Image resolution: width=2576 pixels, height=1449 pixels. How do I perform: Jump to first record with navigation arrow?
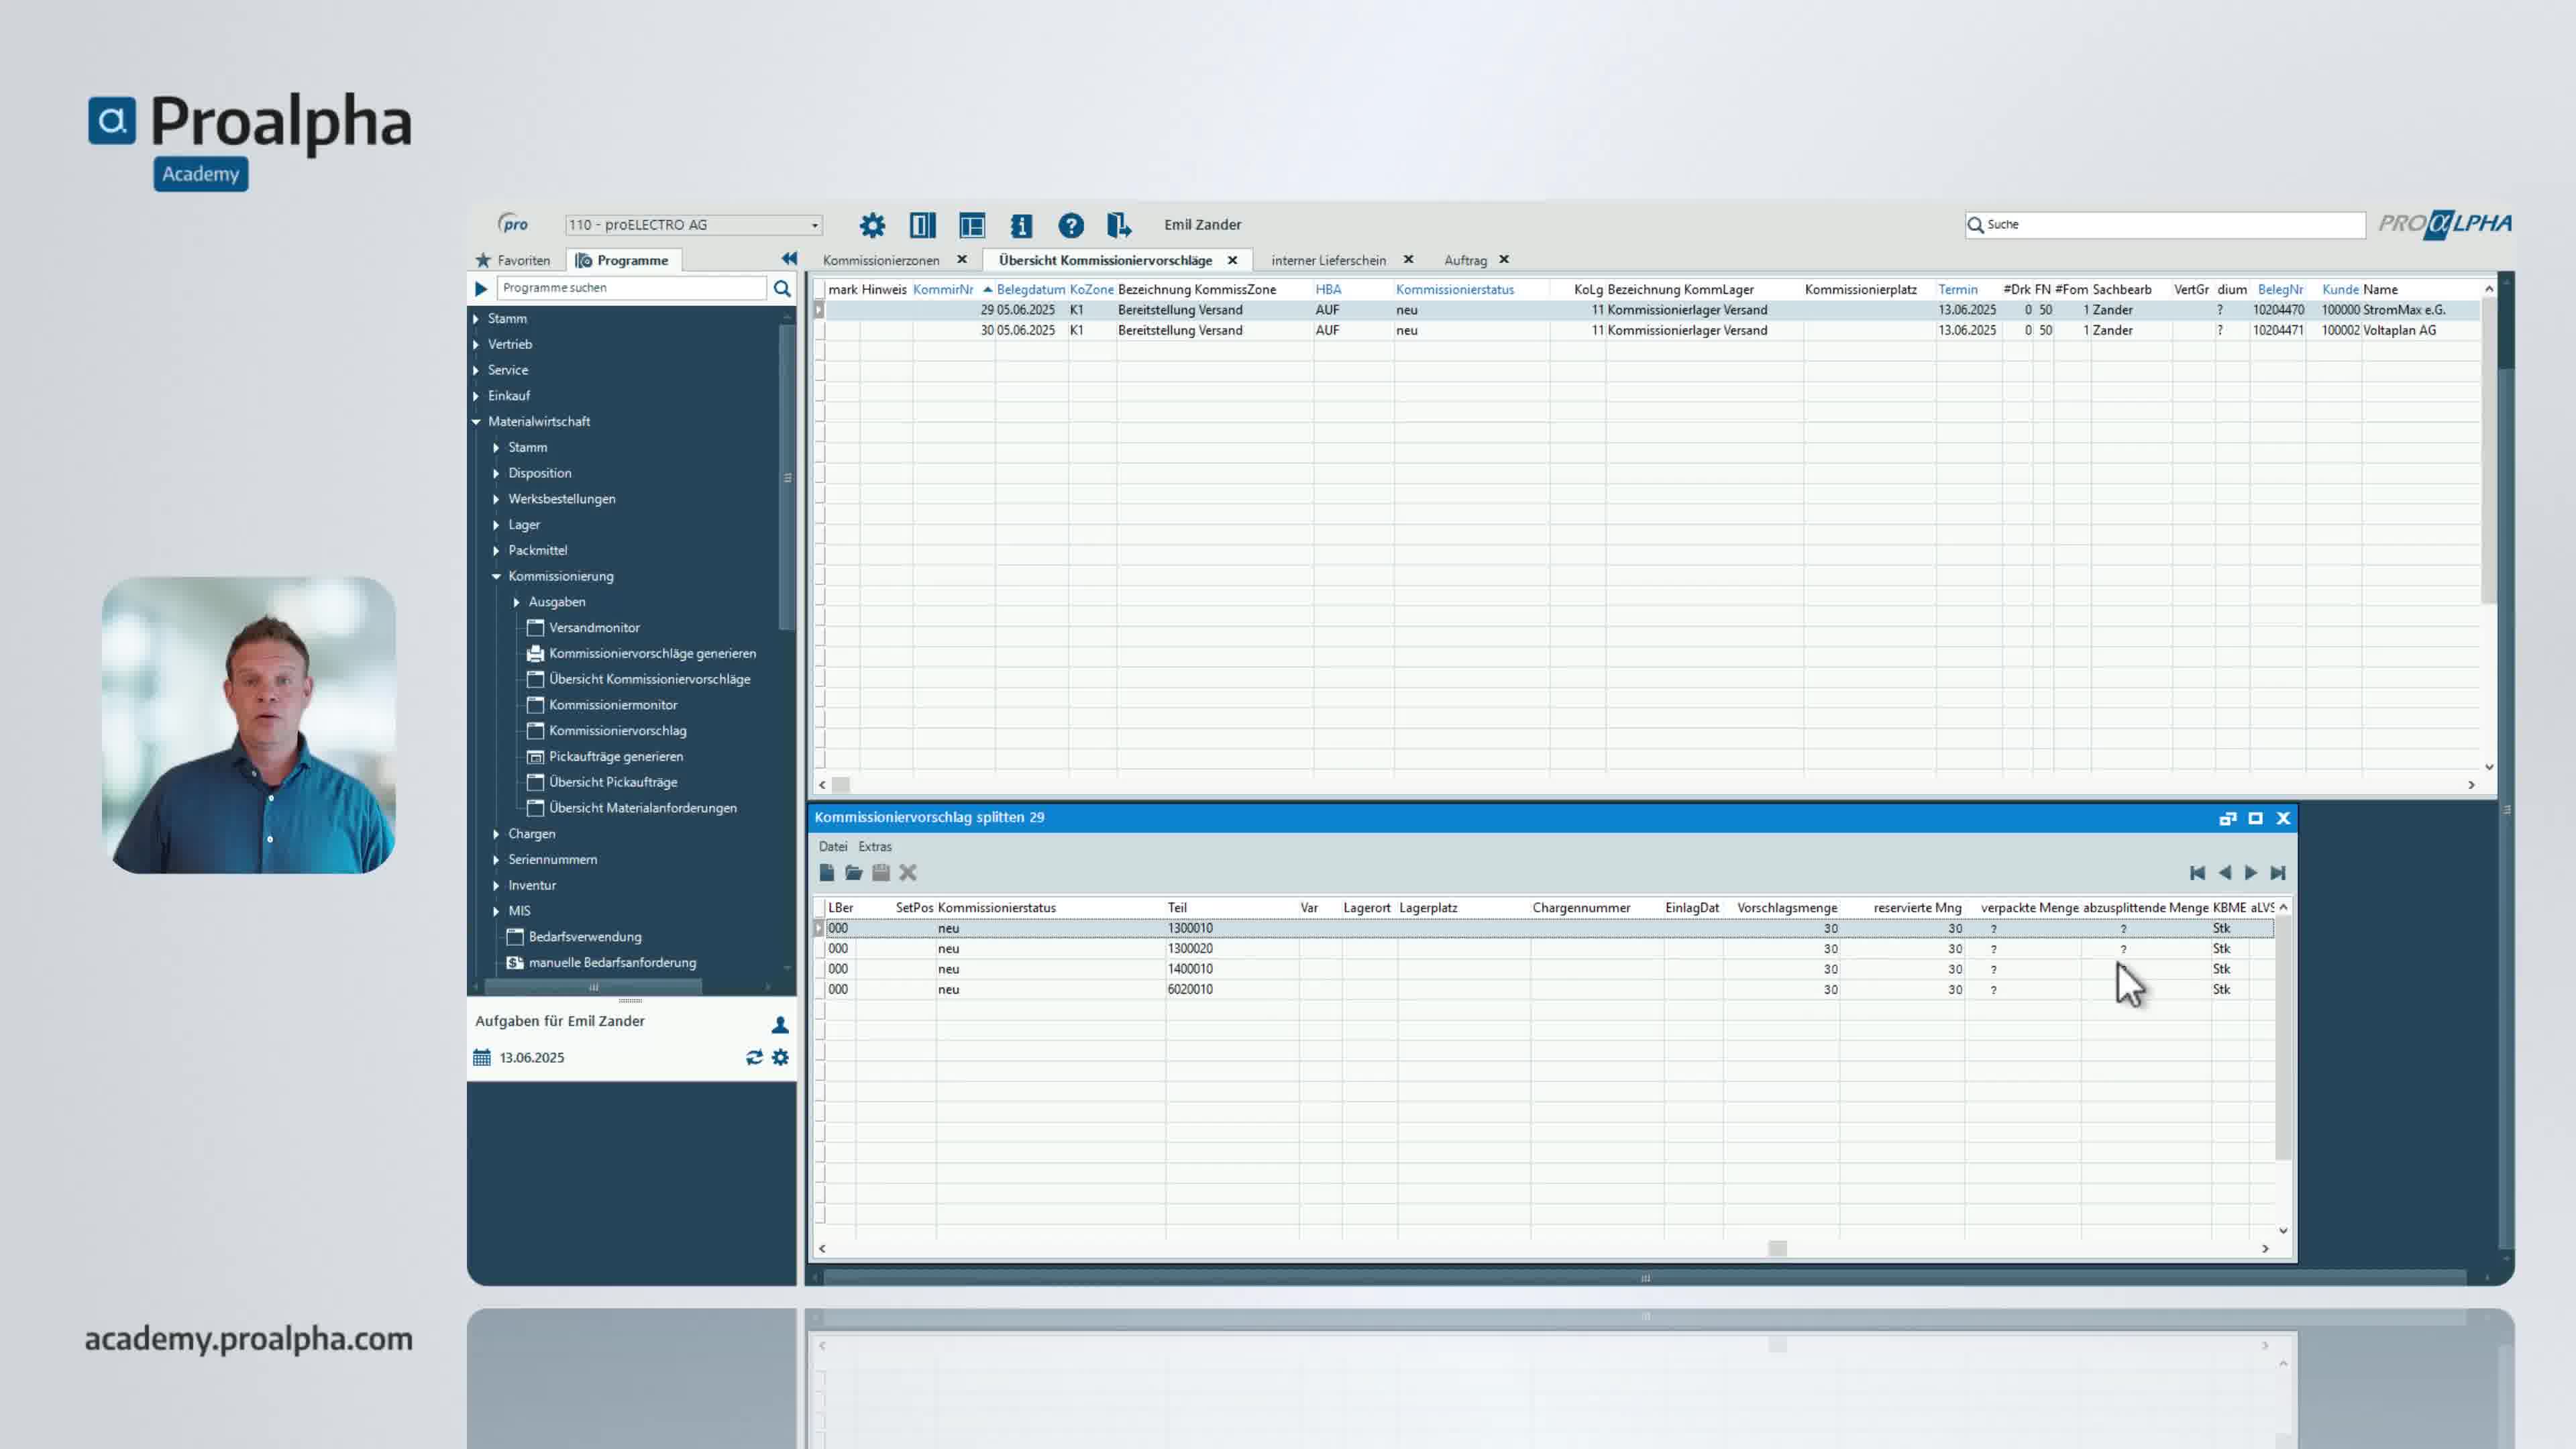click(x=2197, y=873)
